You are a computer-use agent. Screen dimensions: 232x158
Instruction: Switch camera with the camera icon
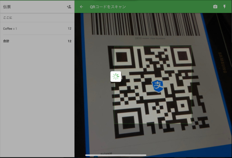click(215, 7)
